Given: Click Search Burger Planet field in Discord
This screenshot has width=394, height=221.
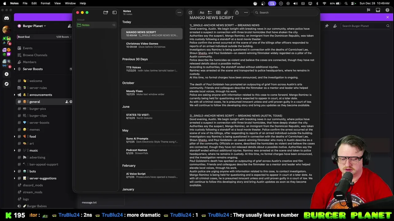Looking at the screenshot, I should click(x=366, y=26).
